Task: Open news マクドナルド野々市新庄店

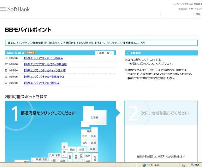Action: click(x=45, y=64)
